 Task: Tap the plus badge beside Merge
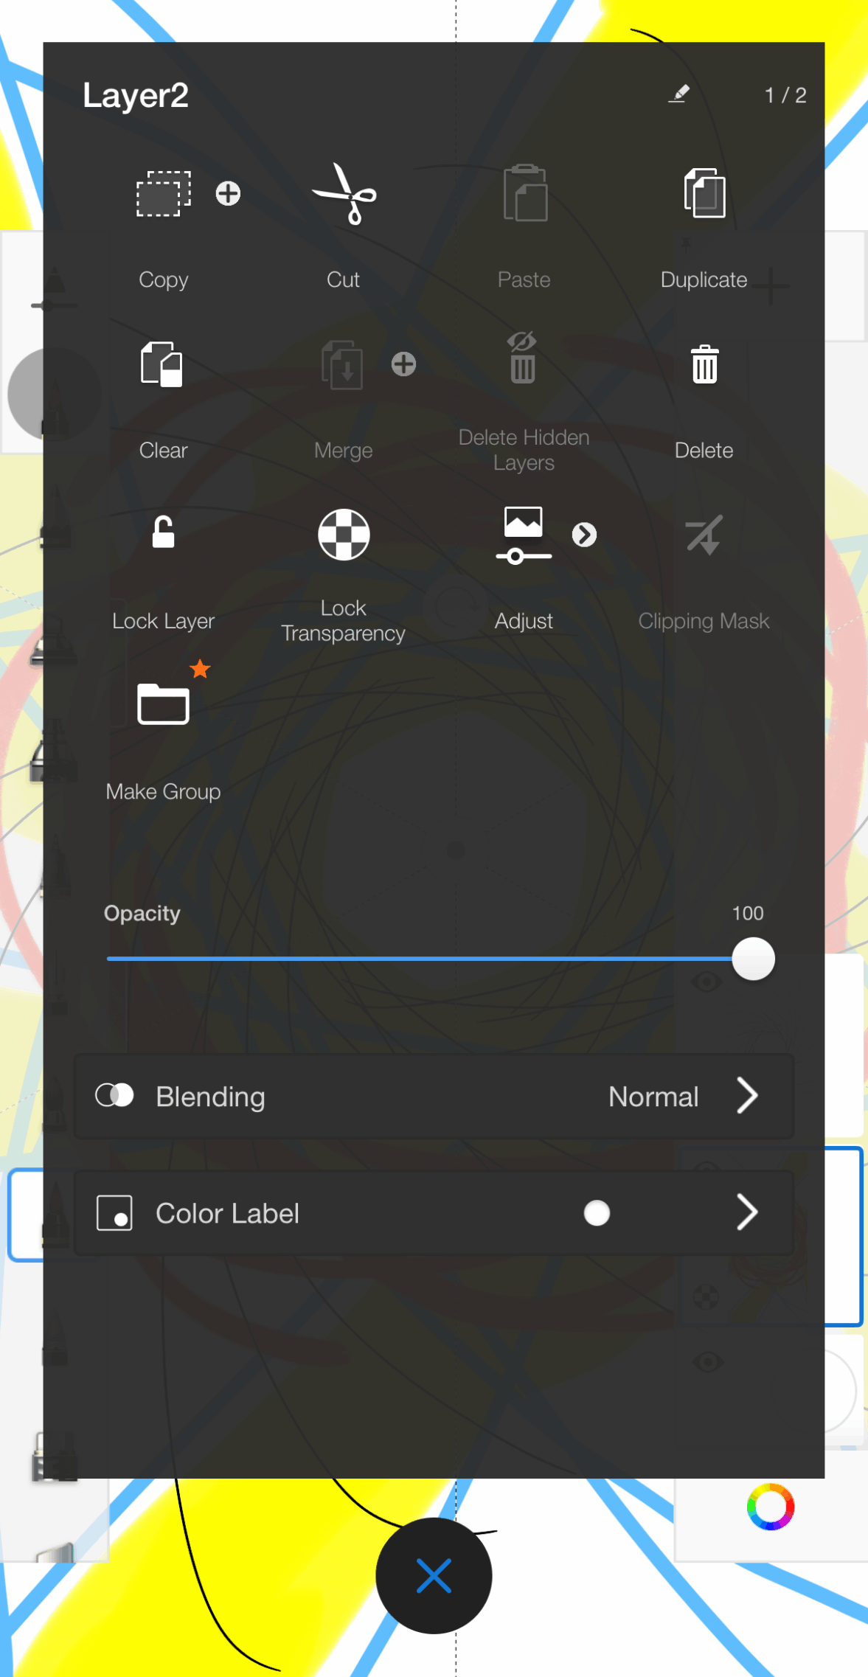(403, 364)
